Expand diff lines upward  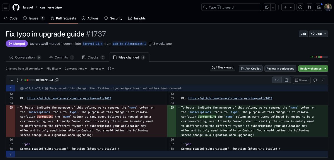[x=11, y=88]
